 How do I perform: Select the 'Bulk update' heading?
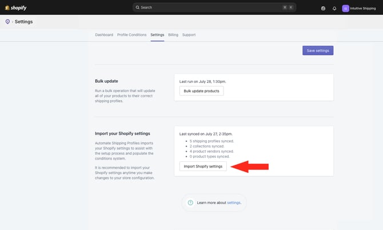tap(106, 81)
